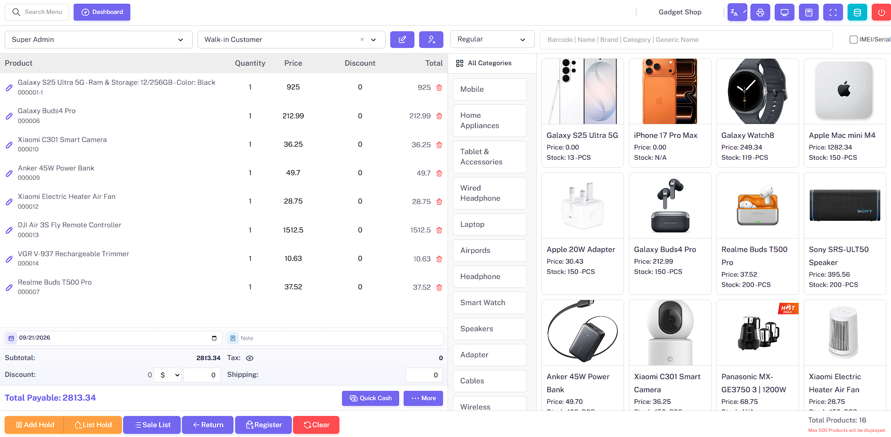The image size is (891, 437).
Task: Open the Super Admin dropdown
Action: 98,40
